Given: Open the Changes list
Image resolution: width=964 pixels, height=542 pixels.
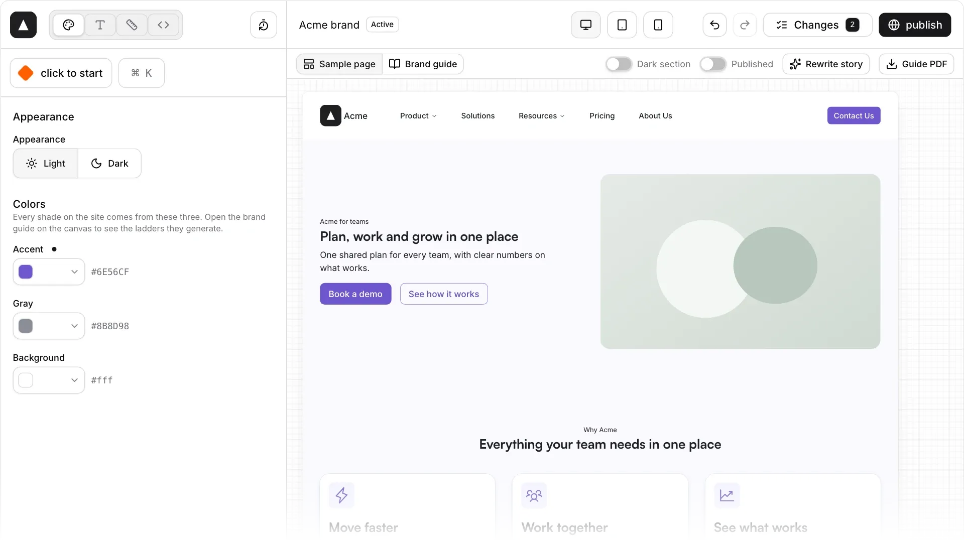Looking at the screenshot, I should pos(817,25).
